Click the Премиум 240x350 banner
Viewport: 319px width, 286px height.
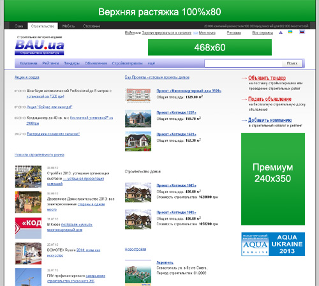(x=273, y=179)
